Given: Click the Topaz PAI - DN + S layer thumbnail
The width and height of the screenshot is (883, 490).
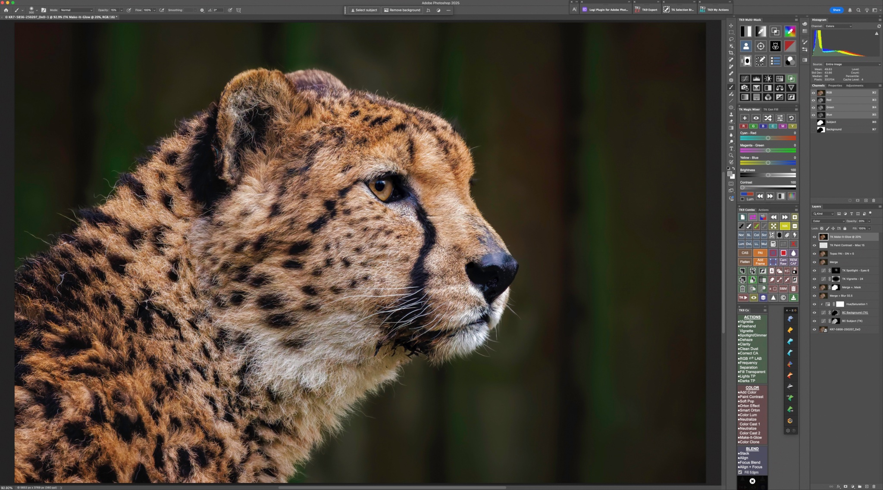Looking at the screenshot, I should [x=823, y=254].
